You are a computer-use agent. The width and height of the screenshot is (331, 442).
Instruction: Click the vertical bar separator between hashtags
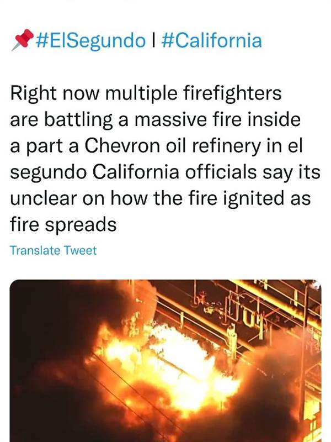pyautogui.click(x=153, y=40)
